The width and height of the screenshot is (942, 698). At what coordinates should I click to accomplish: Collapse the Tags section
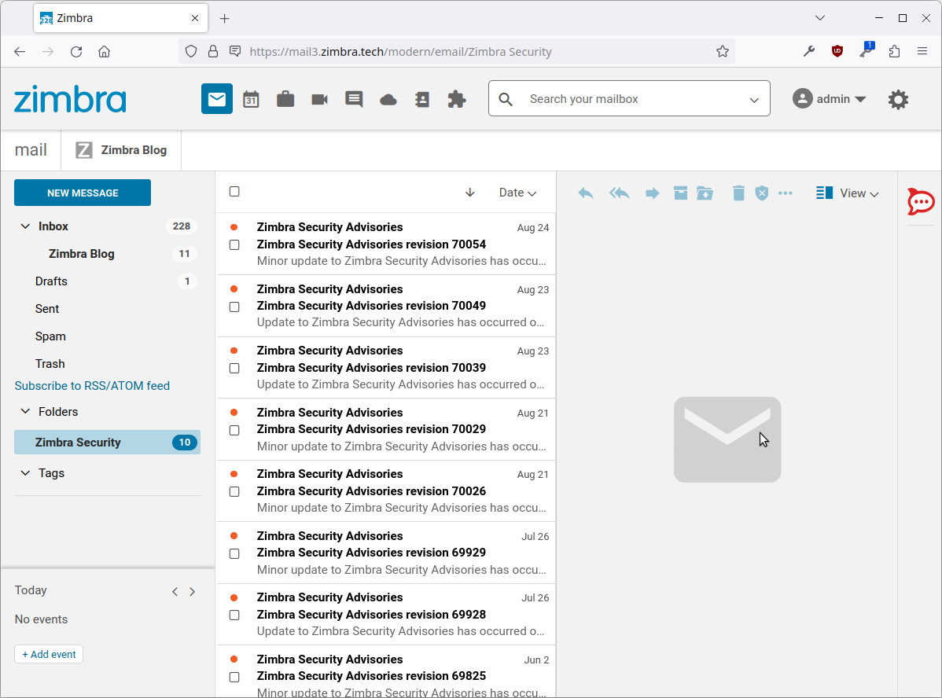tap(25, 473)
